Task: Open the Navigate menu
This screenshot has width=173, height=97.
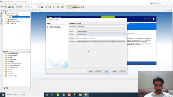Action: 15,4
